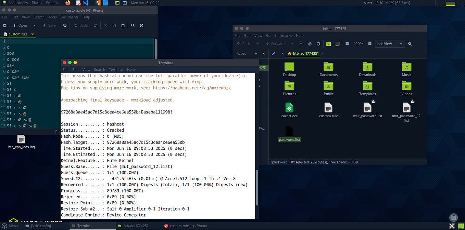
Task: Close the Places sidebar with the X
Action: (x=263, y=54)
